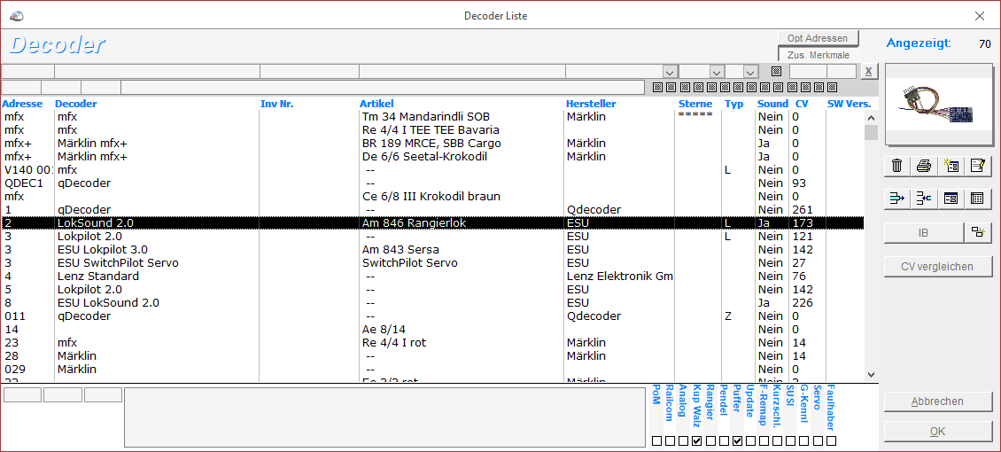Click the small icon beside IB button
Image resolution: width=1001 pixels, height=452 pixels.
(x=978, y=233)
